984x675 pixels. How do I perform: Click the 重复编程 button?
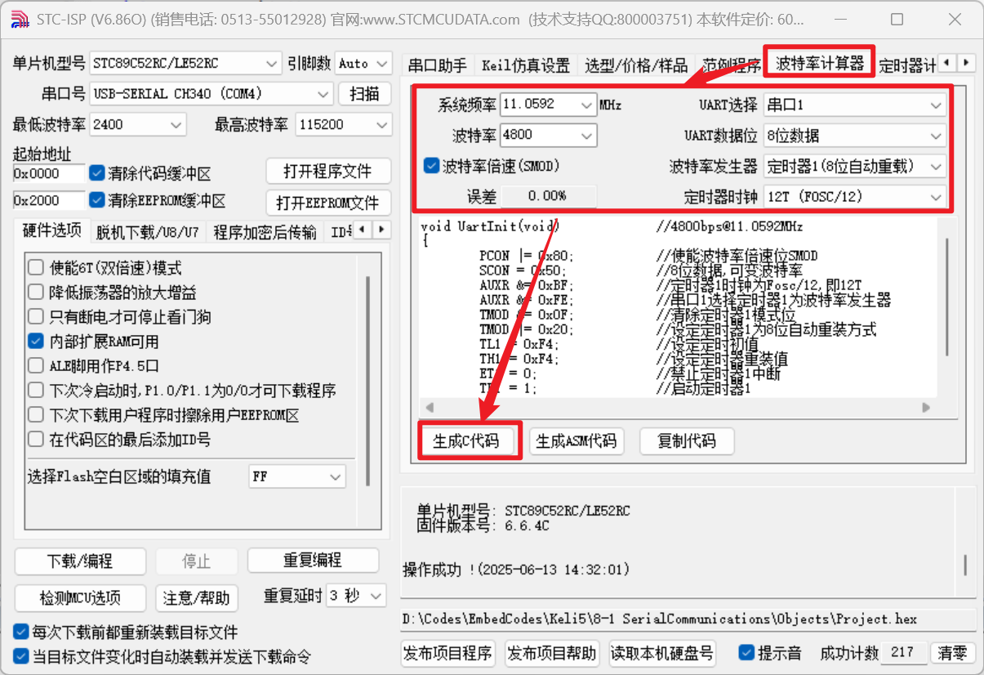[x=313, y=561]
